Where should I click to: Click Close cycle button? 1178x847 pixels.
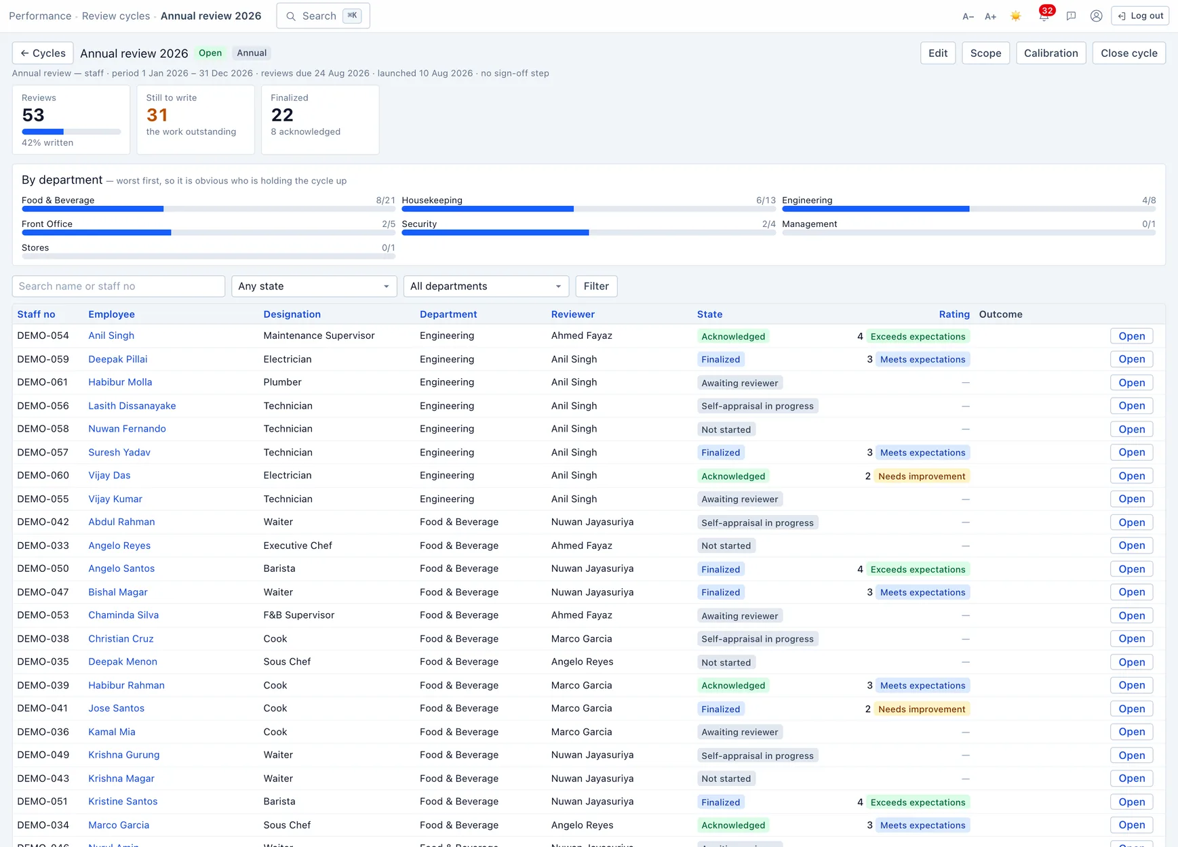coord(1128,53)
